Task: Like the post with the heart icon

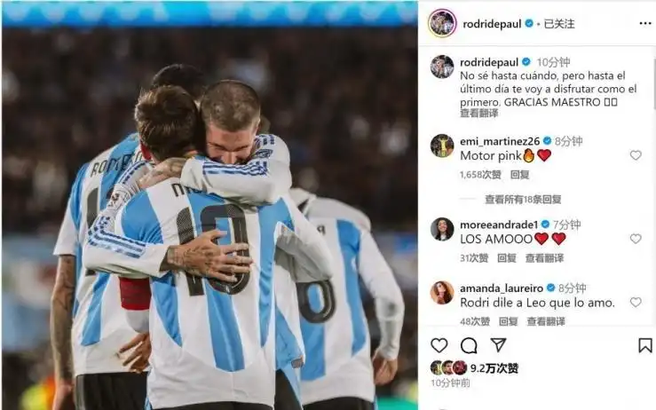Action: pos(439,345)
